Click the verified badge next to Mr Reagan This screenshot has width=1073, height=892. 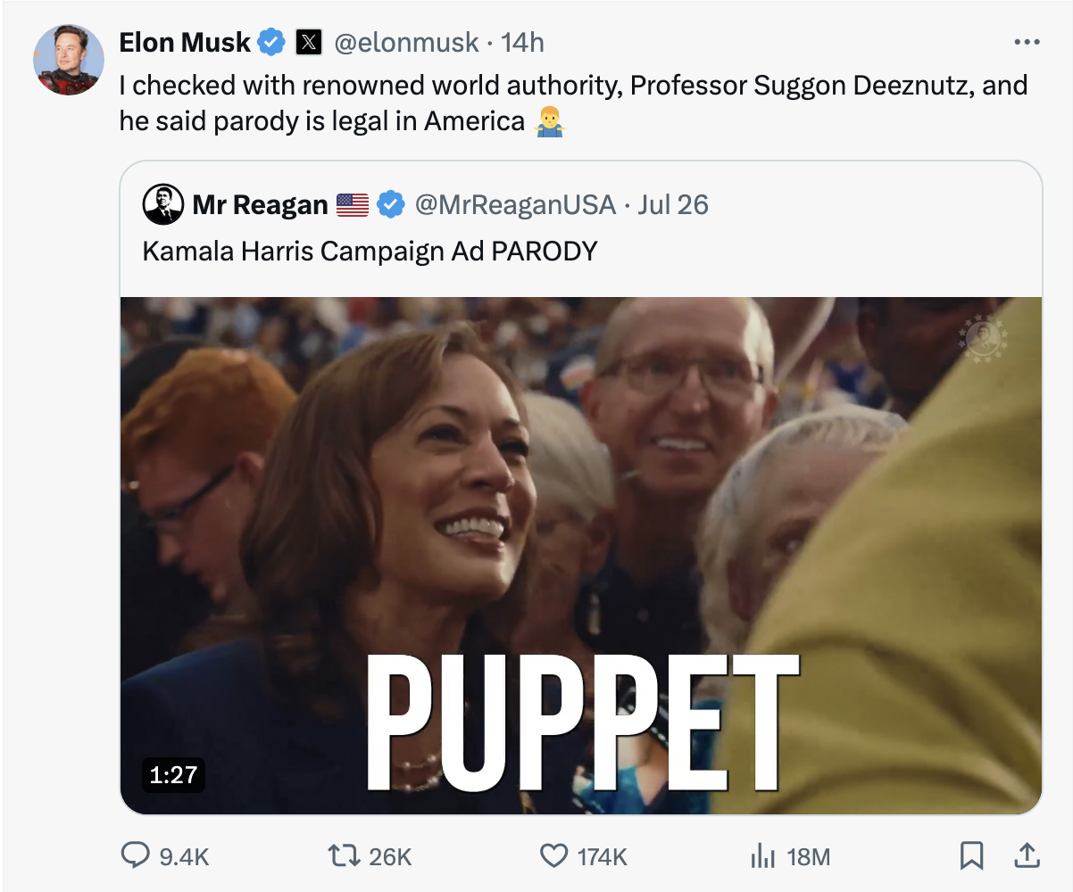tap(389, 205)
